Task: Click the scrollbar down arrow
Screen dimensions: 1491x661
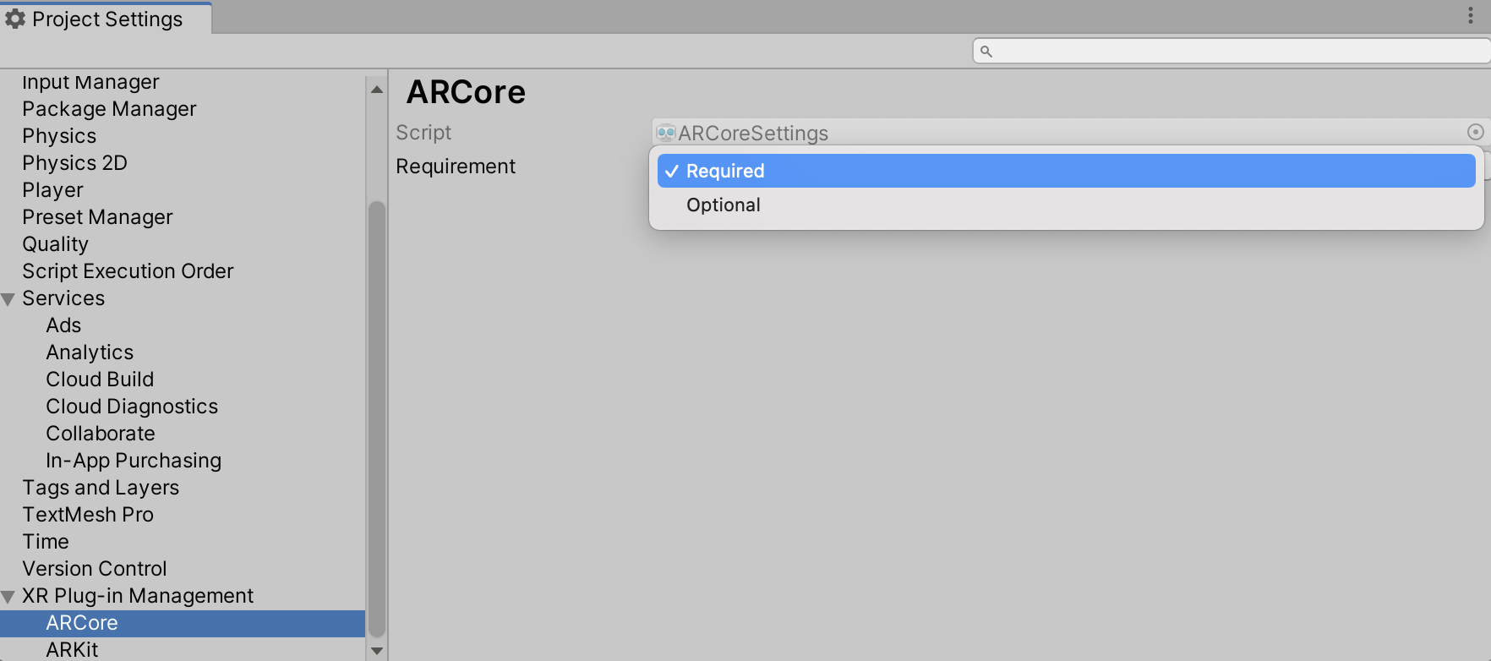Action: (376, 650)
